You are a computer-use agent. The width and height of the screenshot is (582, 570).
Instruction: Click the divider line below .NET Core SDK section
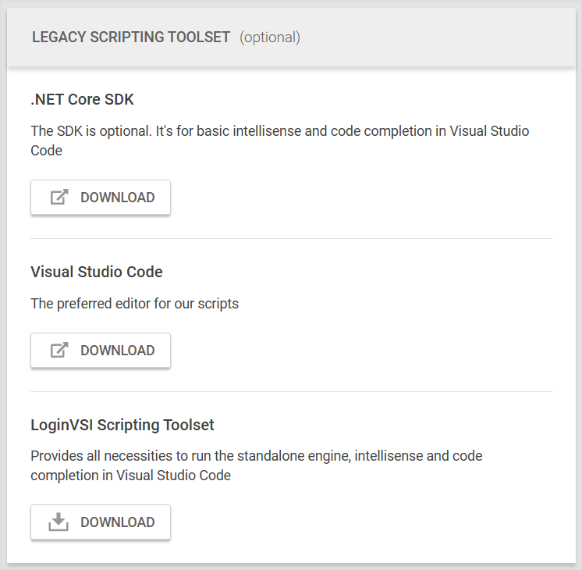pos(291,238)
